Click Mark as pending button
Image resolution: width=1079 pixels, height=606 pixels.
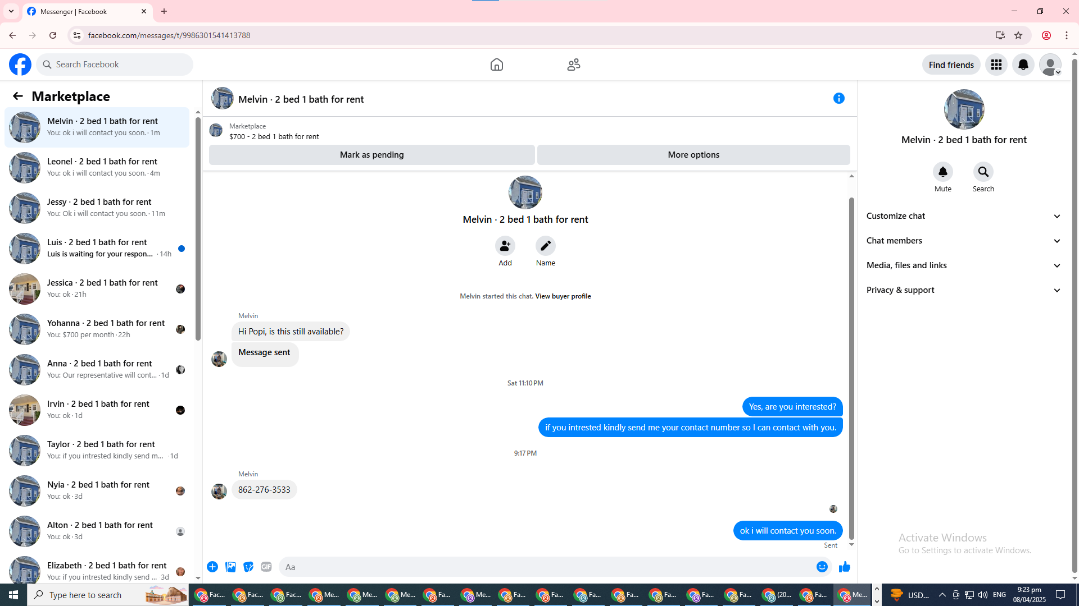(371, 155)
